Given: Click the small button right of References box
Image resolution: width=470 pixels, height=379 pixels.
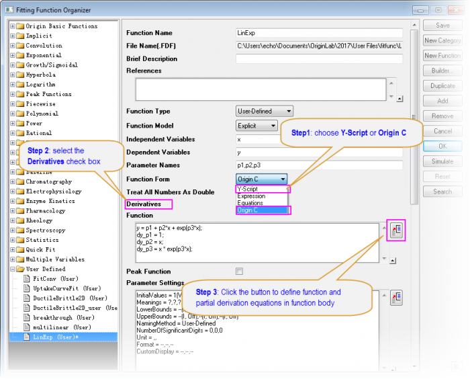Looking at the screenshot, I should click(400, 98).
